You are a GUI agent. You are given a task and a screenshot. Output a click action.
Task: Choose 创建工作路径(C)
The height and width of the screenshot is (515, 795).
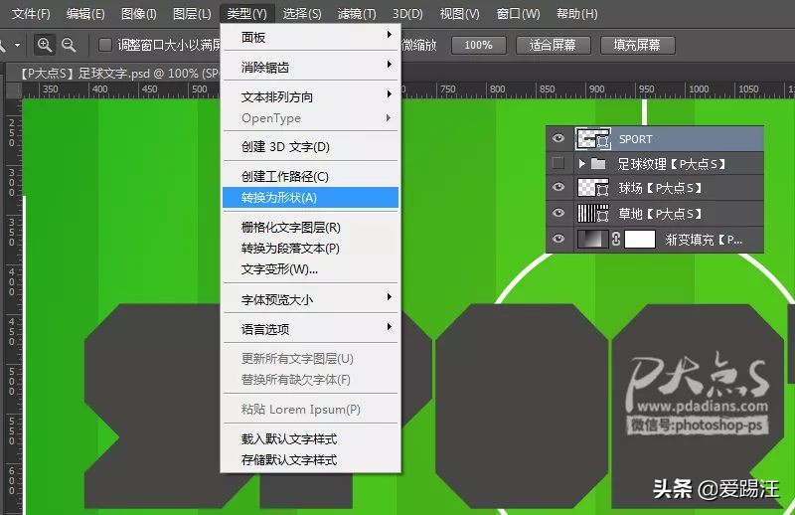click(x=310, y=176)
